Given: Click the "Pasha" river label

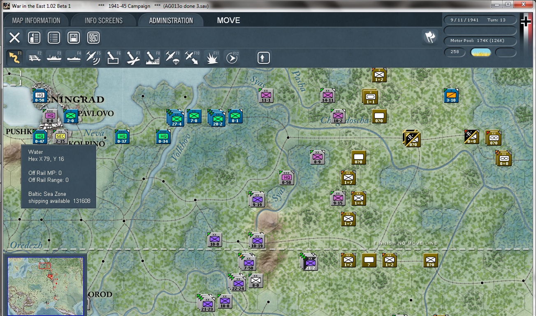Looking at the screenshot, I should pyautogui.click(x=299, y=81).
